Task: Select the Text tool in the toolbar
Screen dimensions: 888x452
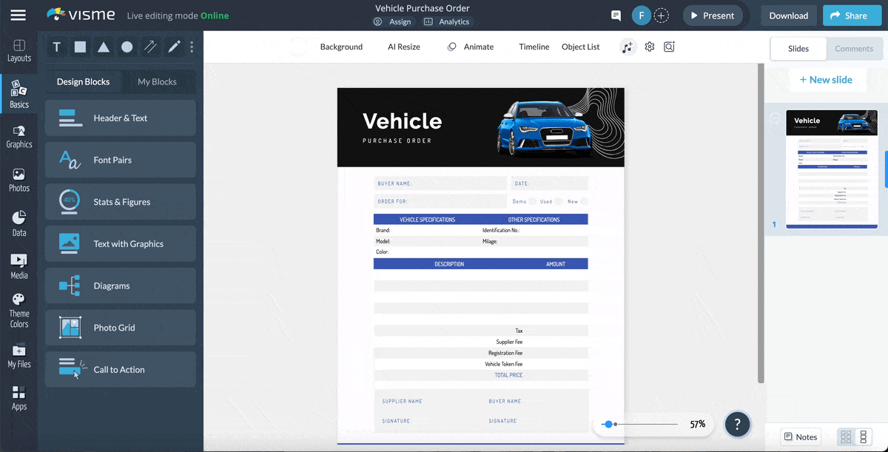Action: tap(56, 47)
